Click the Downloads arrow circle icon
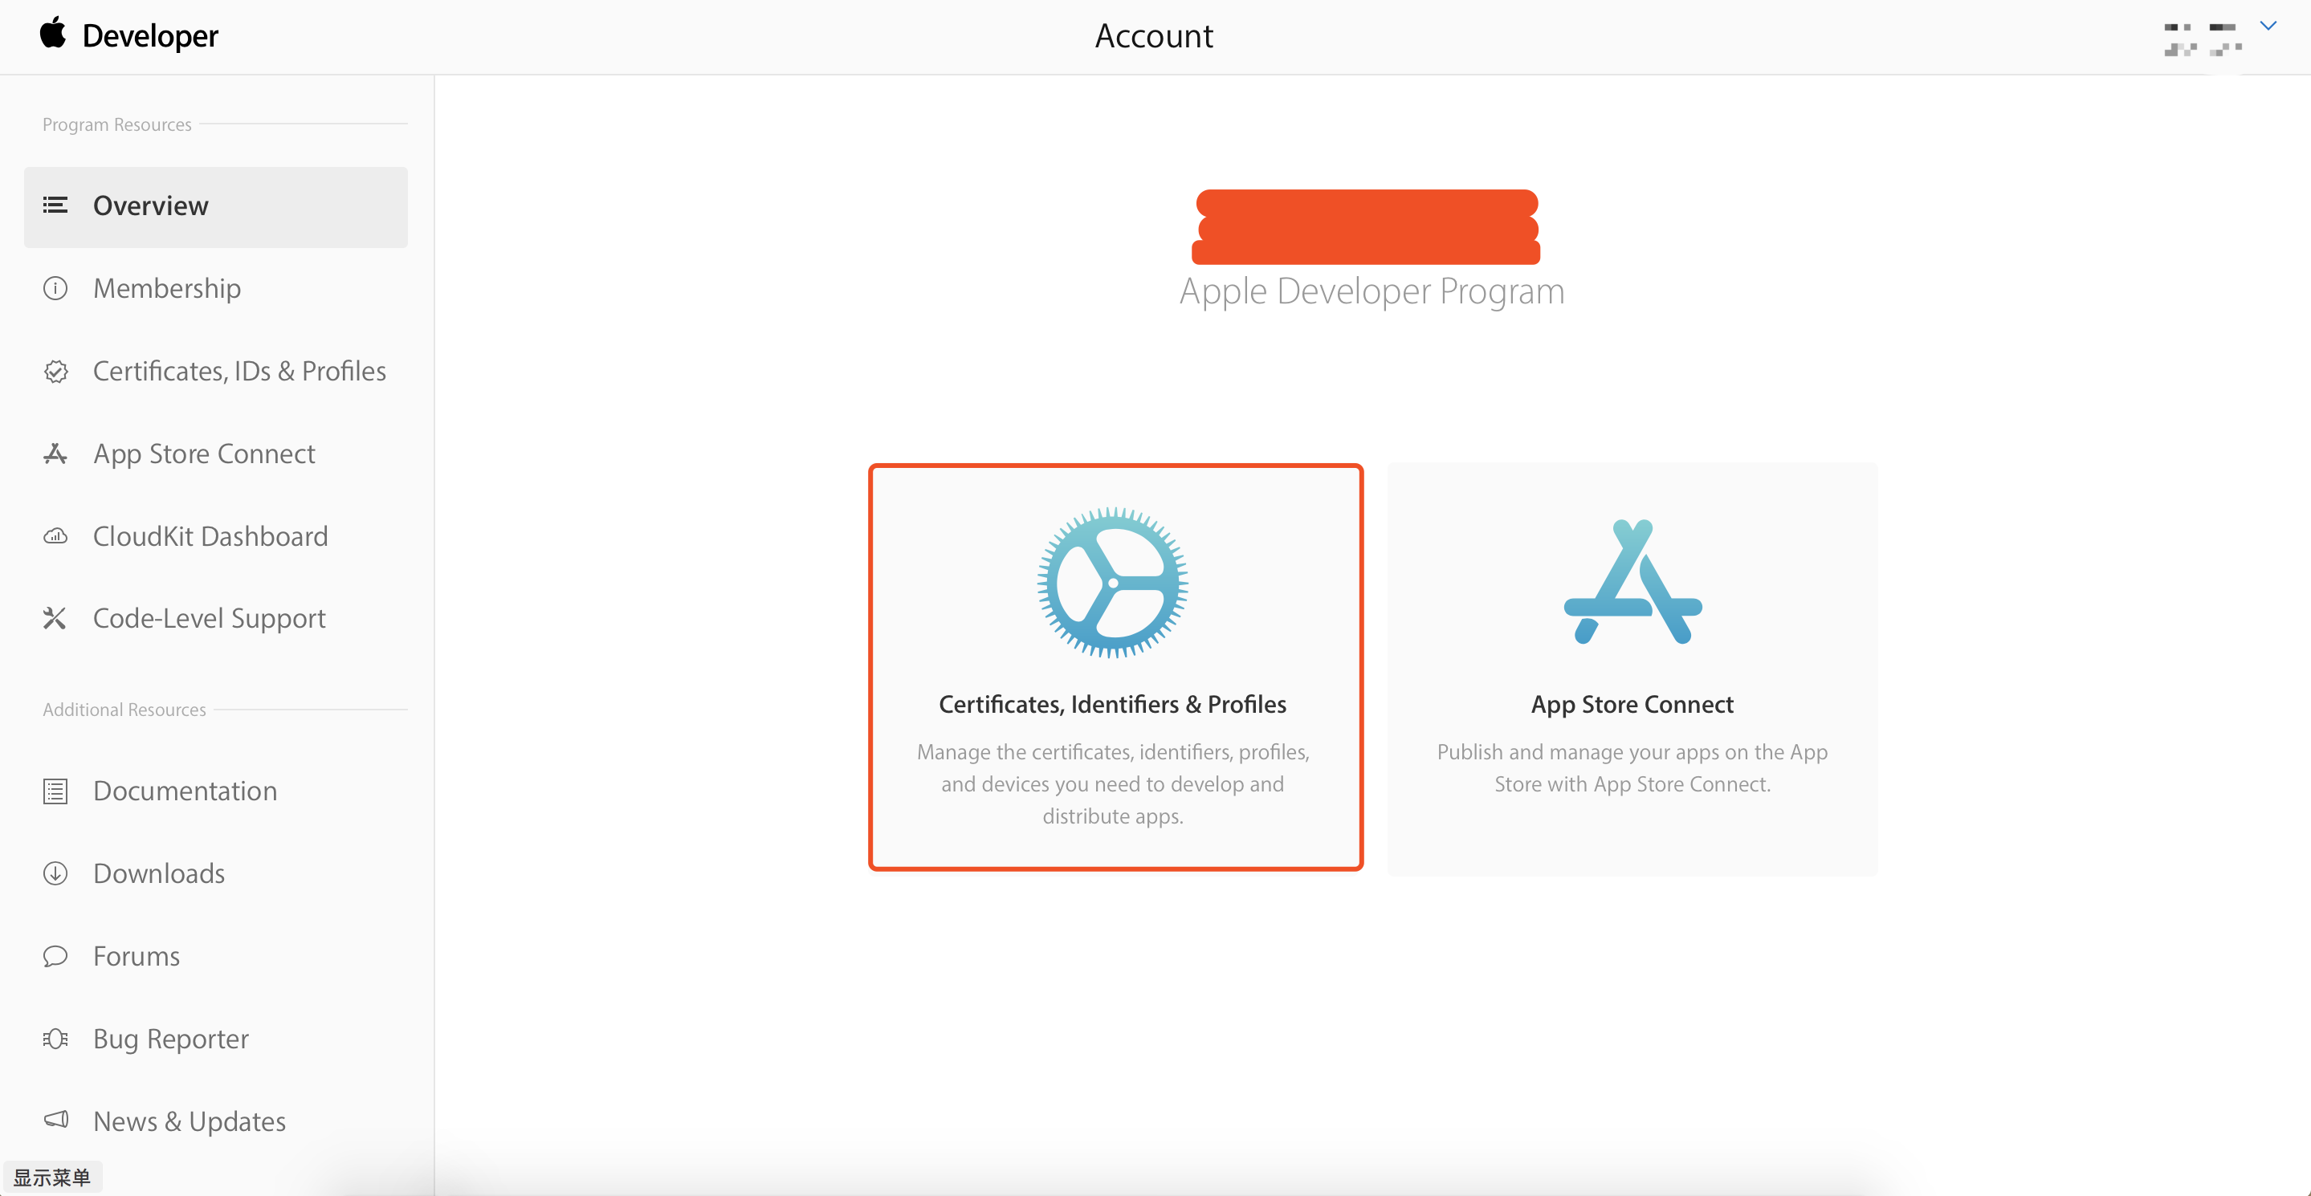 pos(55,873)
